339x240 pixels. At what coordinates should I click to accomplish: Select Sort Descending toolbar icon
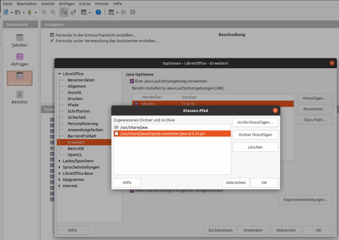73,12
